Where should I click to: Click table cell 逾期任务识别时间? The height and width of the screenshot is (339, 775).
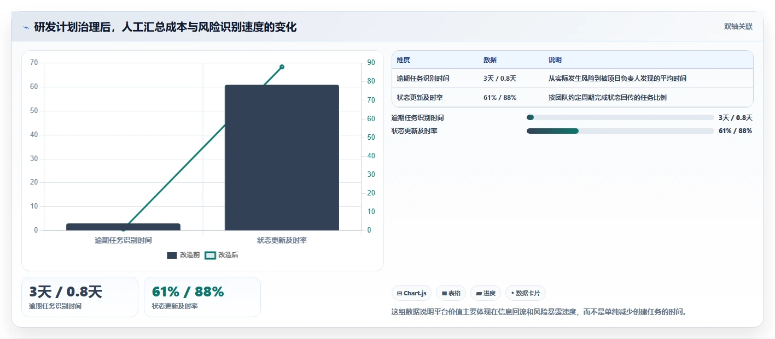(423, 79)
